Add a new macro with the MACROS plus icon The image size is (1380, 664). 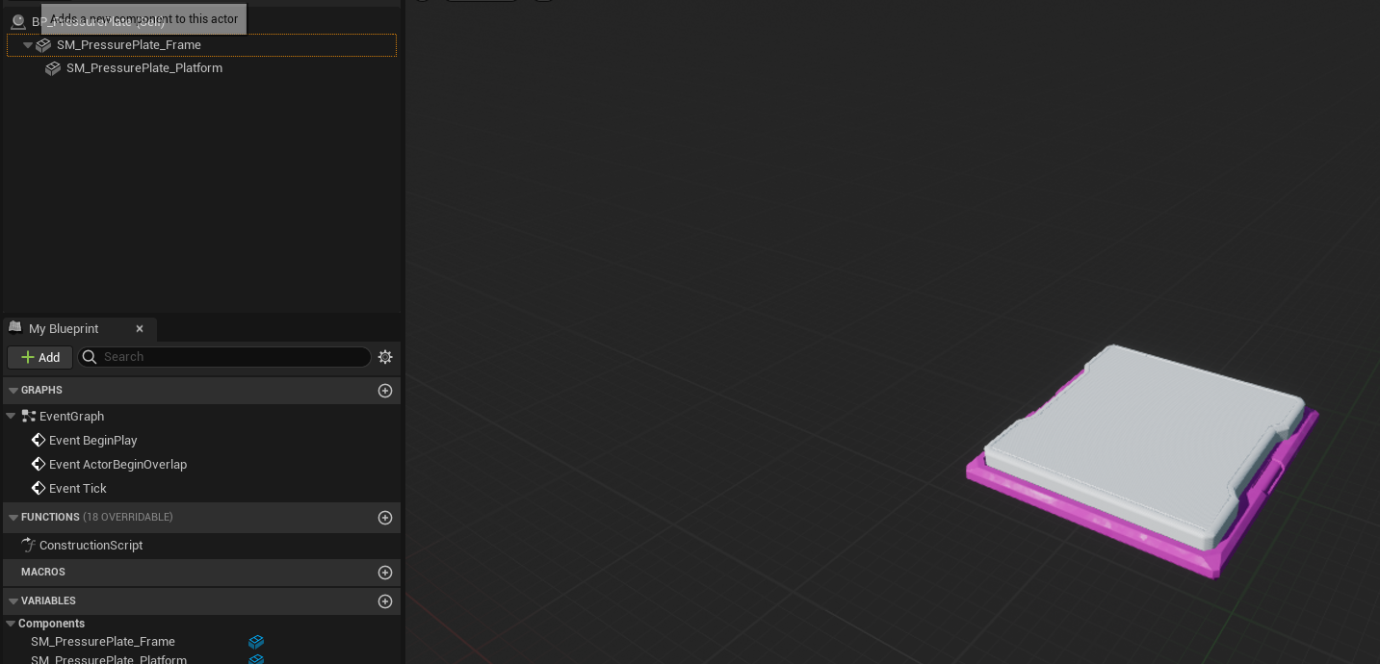click(x=385, y=573)
